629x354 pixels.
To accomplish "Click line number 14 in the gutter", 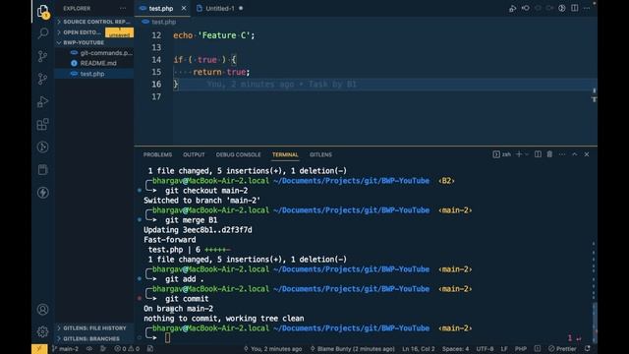I will (156, 60).
